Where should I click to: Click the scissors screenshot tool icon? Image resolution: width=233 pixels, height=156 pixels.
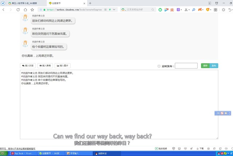186,10
